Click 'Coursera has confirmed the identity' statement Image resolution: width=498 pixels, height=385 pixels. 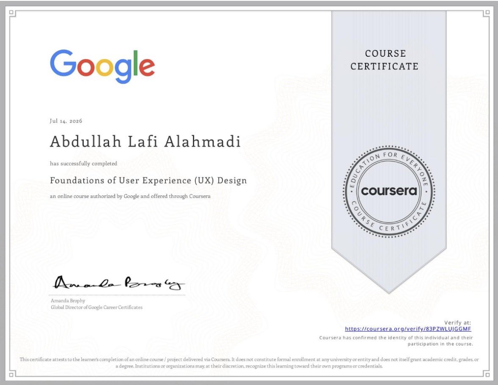[x=396, y=341]
